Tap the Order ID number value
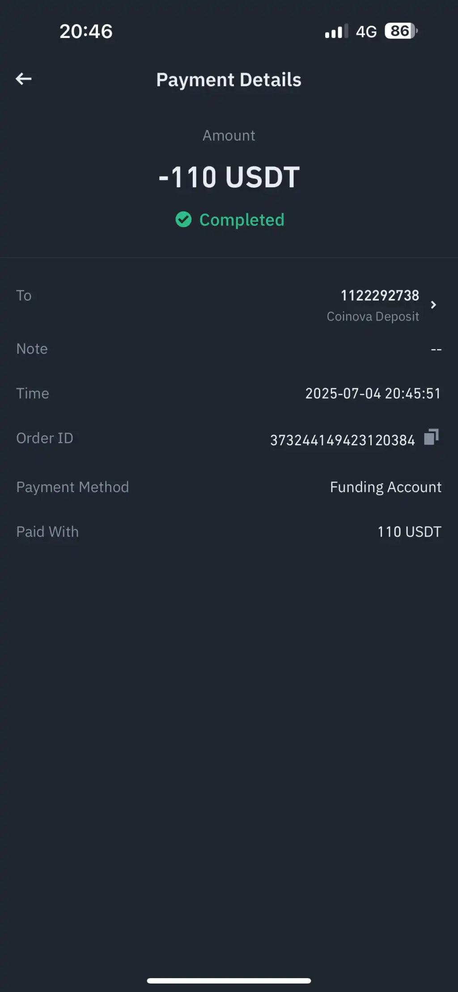 (x=342, y=440)
